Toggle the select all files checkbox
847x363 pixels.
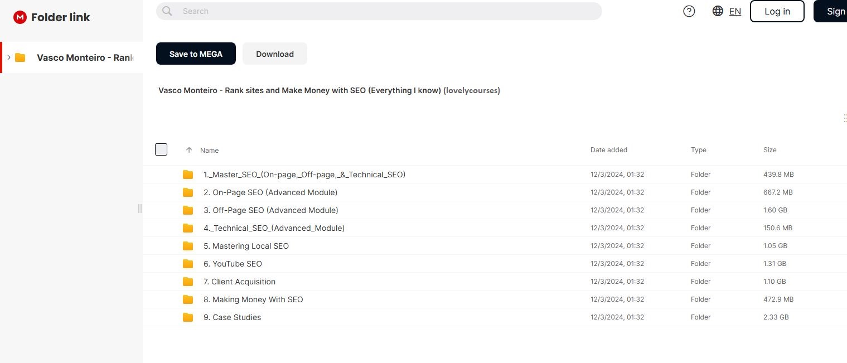(x=161, y=149)
